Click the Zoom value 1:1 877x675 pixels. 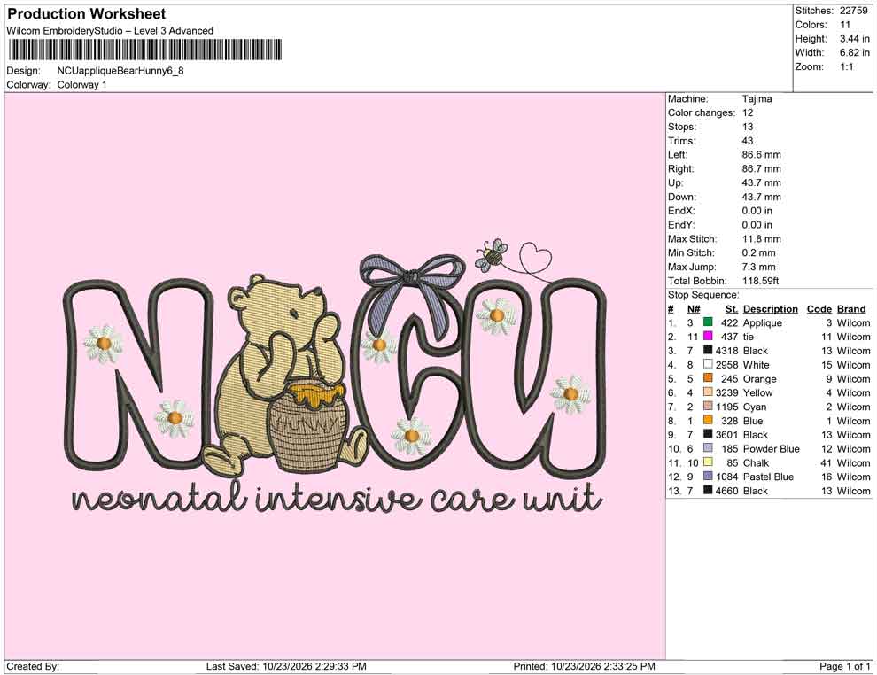[x=846, y=66]
